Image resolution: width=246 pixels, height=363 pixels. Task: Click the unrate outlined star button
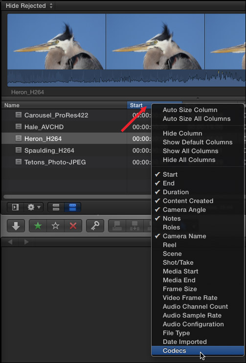point(56,226)
